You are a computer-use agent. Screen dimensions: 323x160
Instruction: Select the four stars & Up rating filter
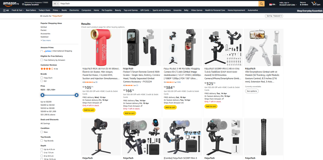pos(49,69)
